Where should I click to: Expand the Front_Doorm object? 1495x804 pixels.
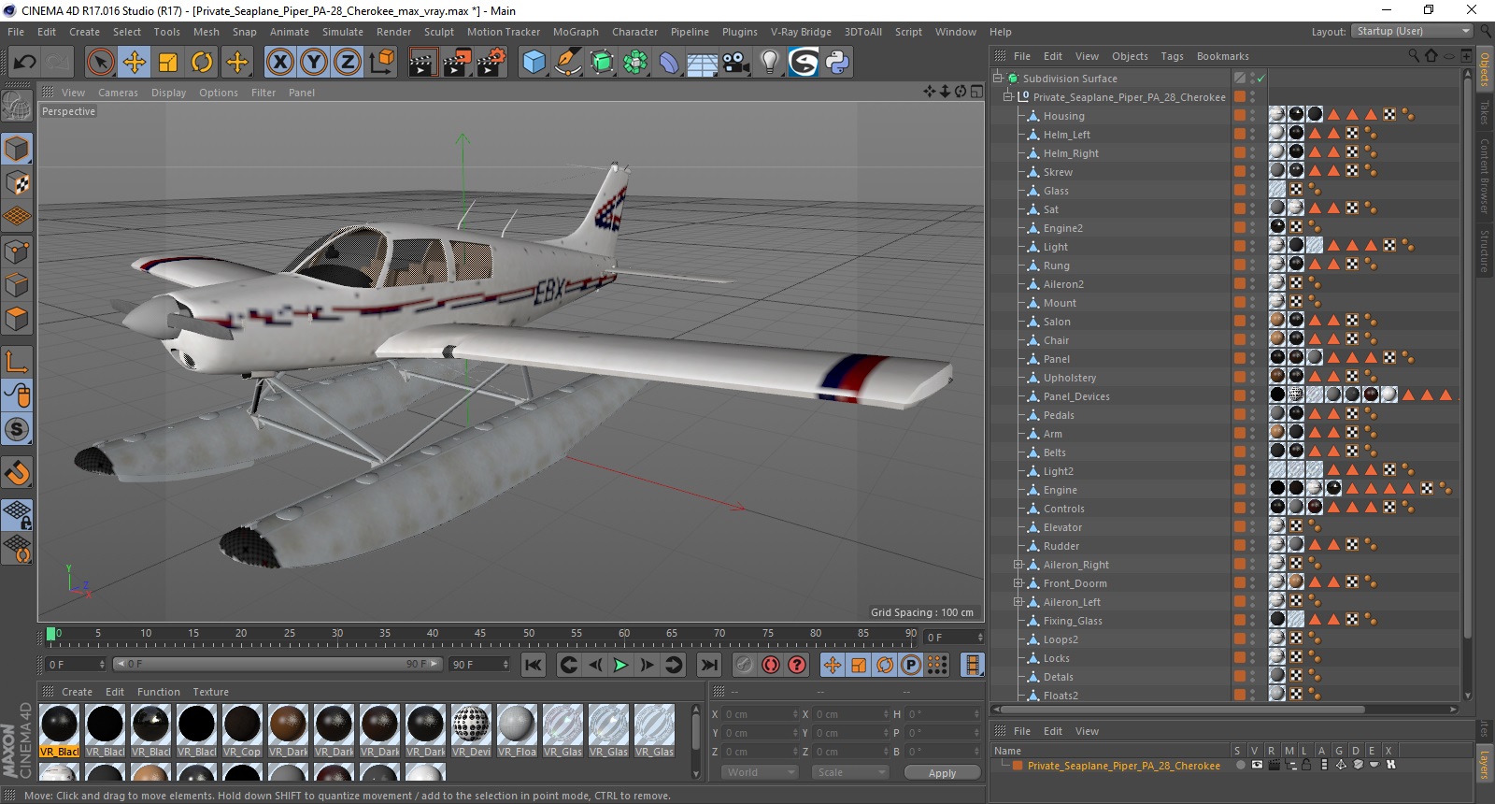click(1018, 583)
